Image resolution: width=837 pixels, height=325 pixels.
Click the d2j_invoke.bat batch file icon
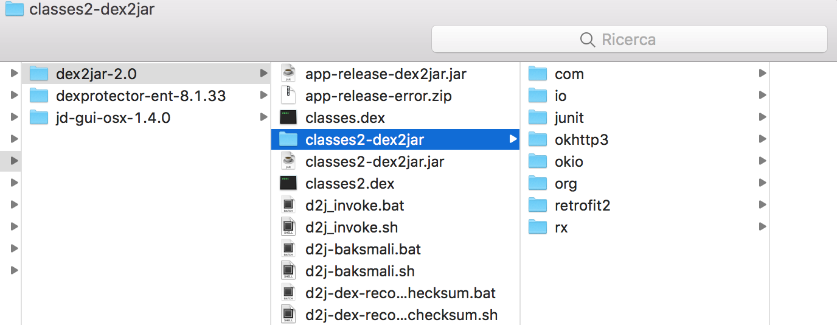tap(288, 206)
